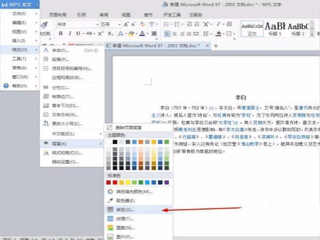Choose 分栏(C)... columns option

tap(72, 87)
